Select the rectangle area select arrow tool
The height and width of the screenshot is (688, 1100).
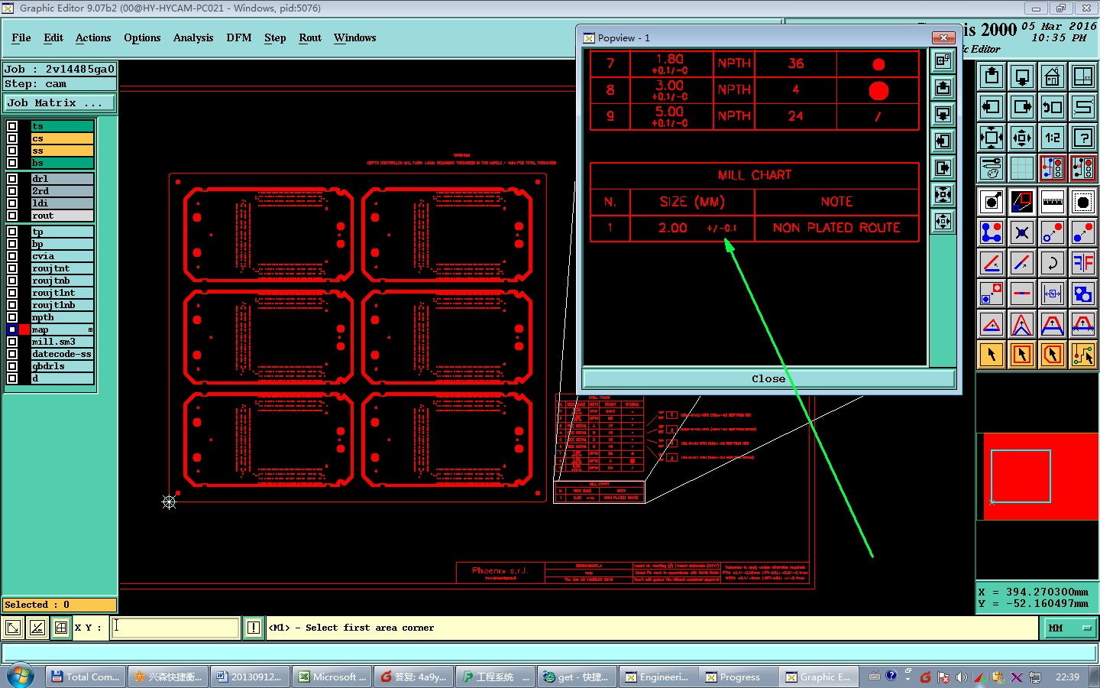(x=1022, y=355)
